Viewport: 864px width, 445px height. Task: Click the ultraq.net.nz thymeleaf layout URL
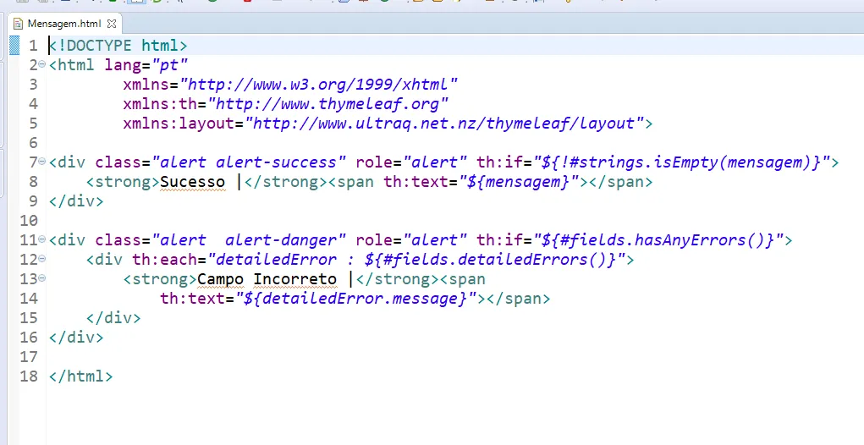[x=444, y=124]
